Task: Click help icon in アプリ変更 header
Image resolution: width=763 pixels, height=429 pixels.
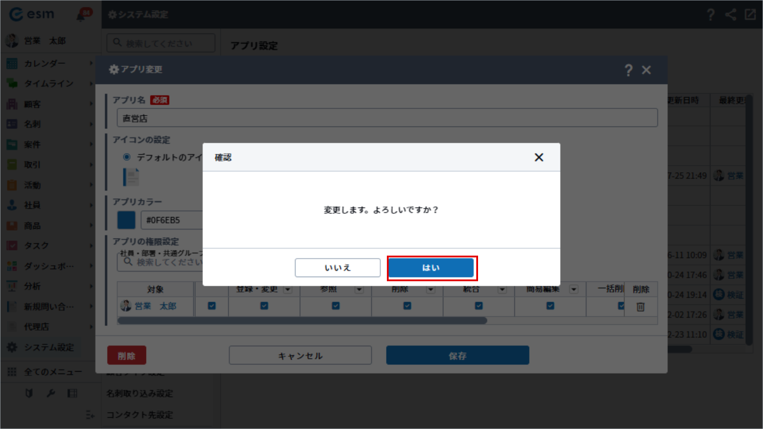Action: 628,70
